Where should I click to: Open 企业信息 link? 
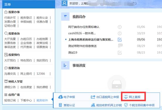point(26,43)
